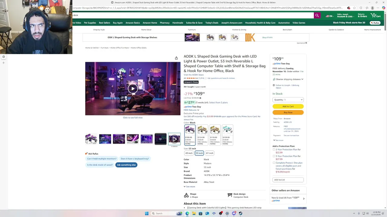Screen dimensions: 387x217
Task: Open Outlook from the taskbar
Action: (207, 213)
